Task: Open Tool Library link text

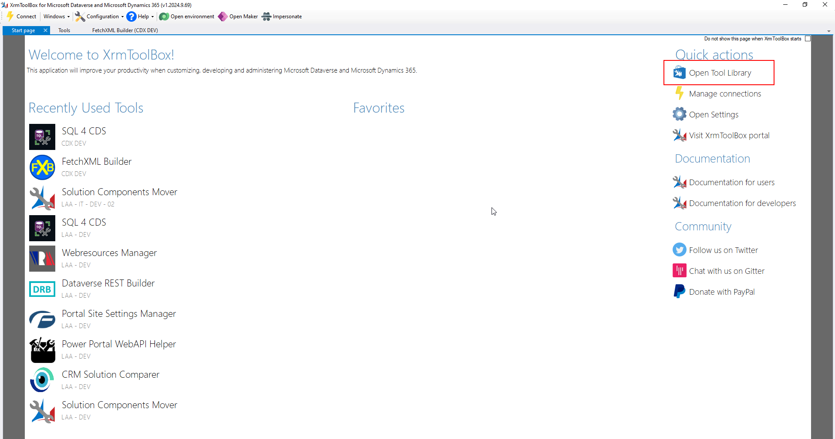Action: [720, 73]
